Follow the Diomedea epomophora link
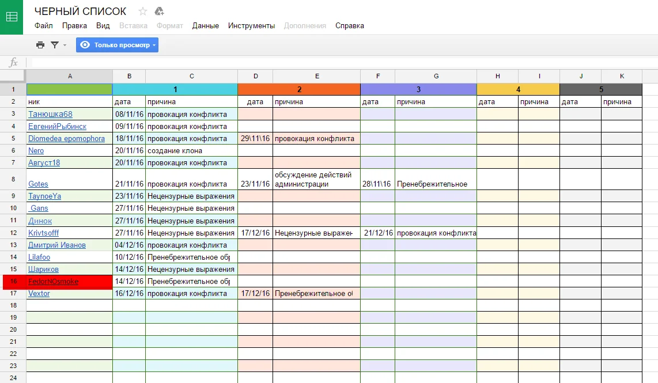Viewport: 658px width, 383px height. coord(66,138)
